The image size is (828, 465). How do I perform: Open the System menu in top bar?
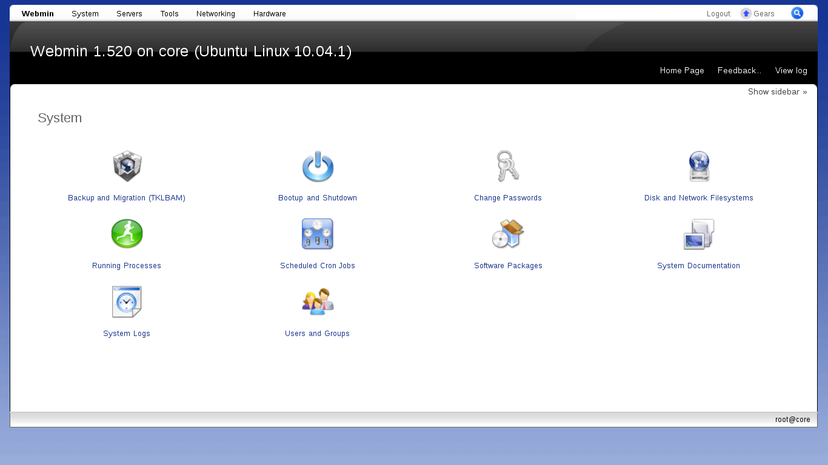85,14
